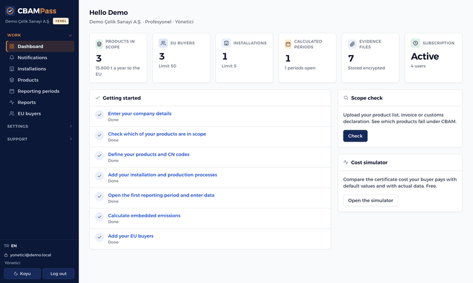Viewport: 473px width, 283px height.
Task: Click the checkmark beside Calculate embedded emissions
Action: (x=99, y=217)
